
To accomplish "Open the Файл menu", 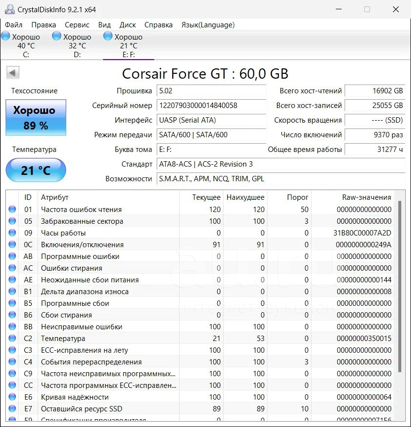I will 14,25.
